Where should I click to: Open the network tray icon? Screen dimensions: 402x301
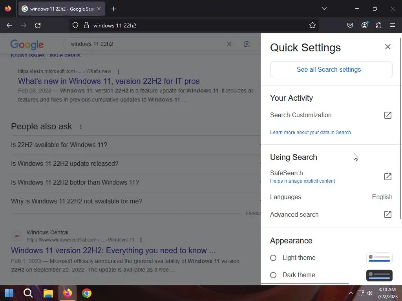click(360, 293)
